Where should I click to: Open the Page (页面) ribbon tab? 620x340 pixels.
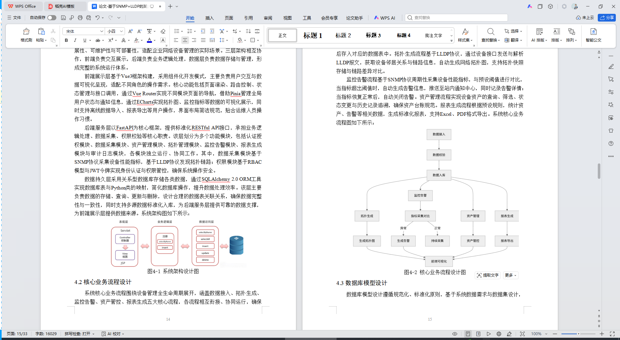pyautogui.click(x=229, y=18)
